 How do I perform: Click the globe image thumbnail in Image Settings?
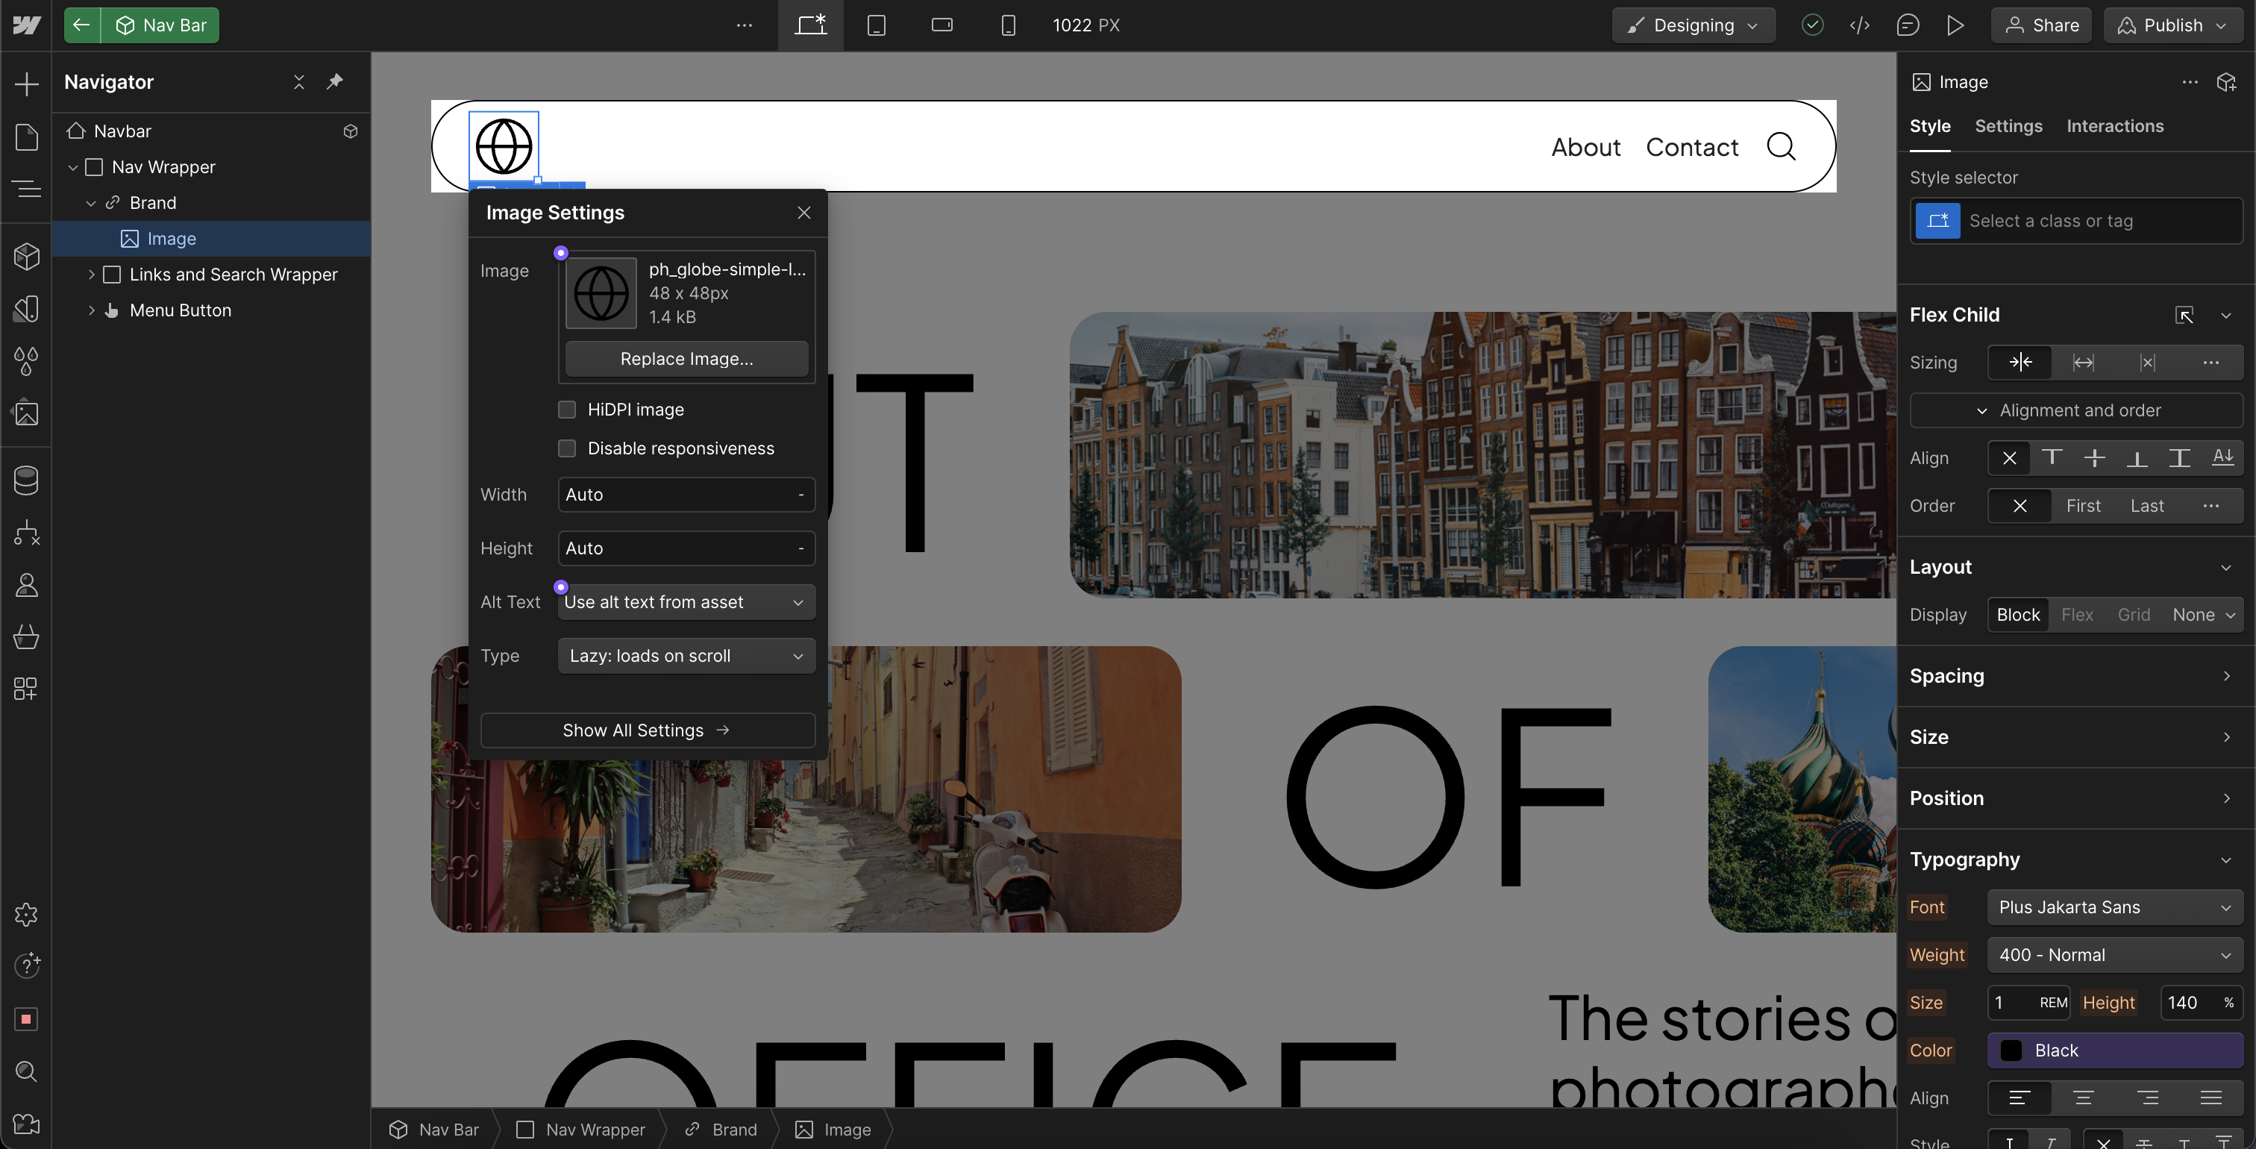click(601, 293)
